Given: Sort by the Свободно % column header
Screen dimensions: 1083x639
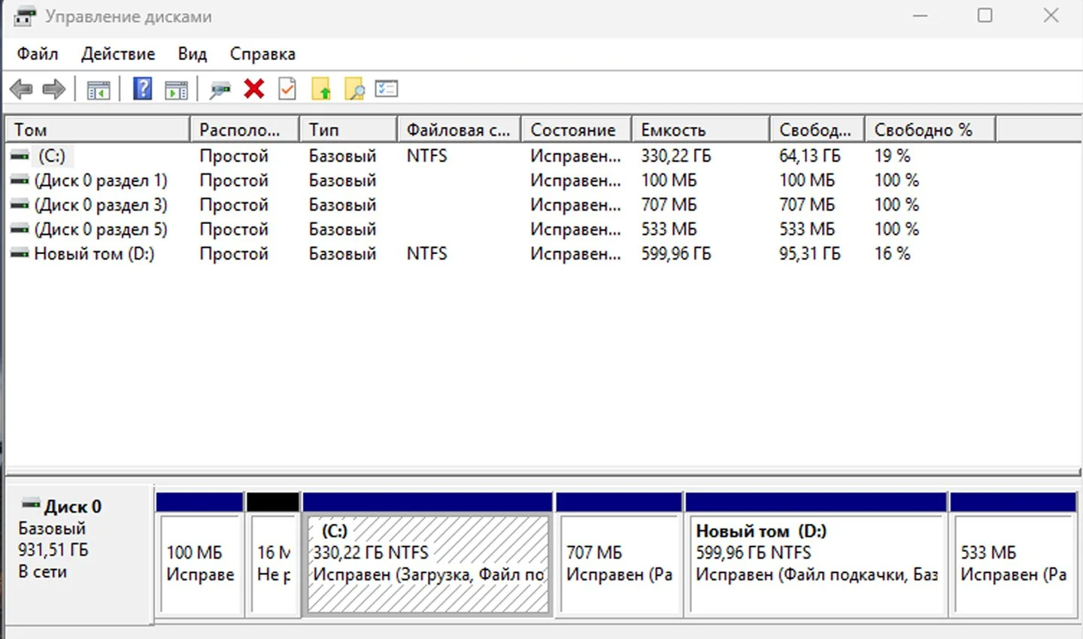Looking at the screenshot, I should 930,129.
